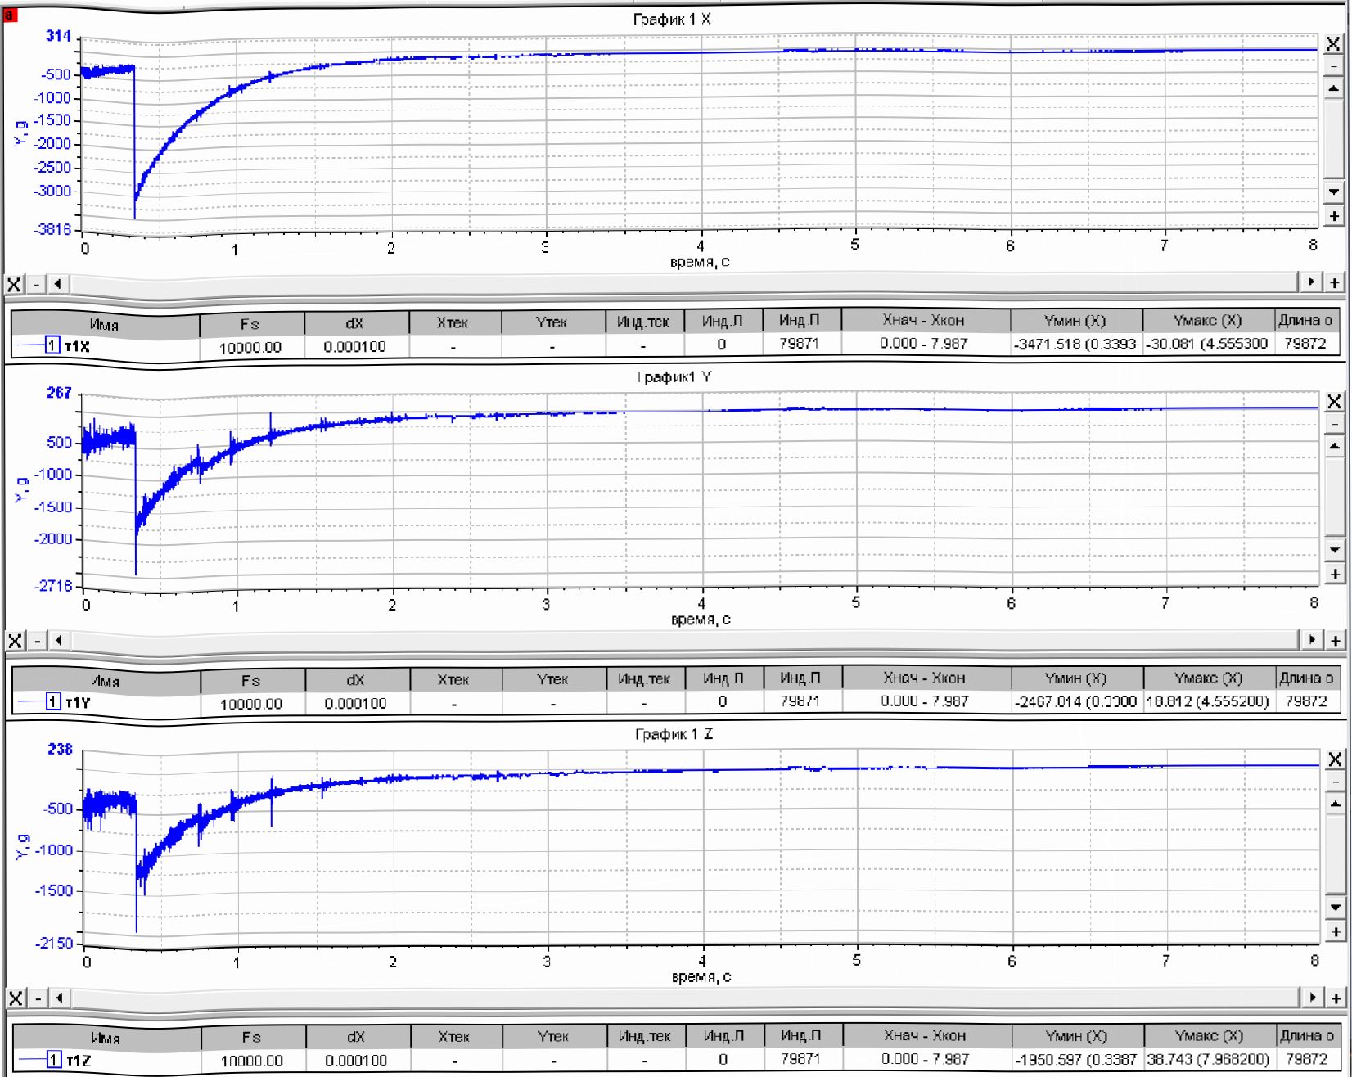The height and width of the screenshot is (1077, 1352).
Task: Click the Fs column header in the t1X table
Action: click(250, 323)
